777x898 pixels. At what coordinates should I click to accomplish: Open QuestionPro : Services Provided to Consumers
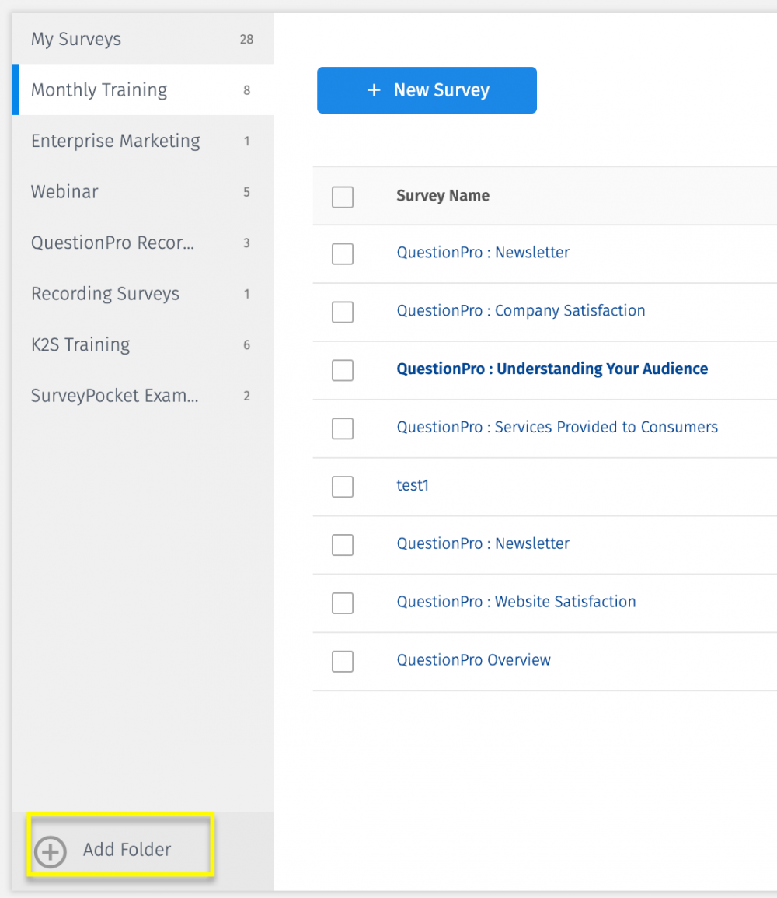coord(557,427)
